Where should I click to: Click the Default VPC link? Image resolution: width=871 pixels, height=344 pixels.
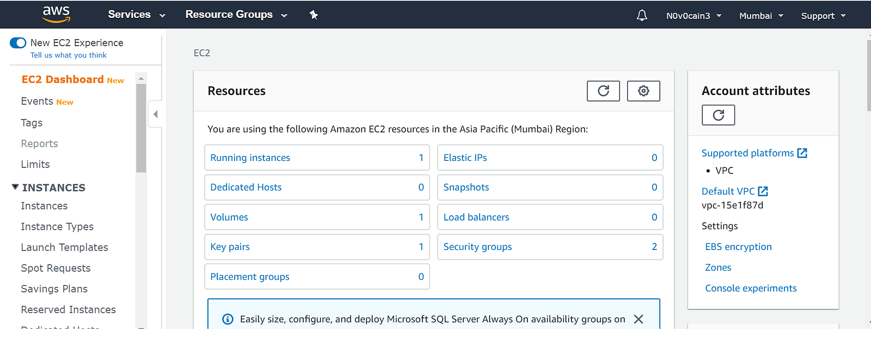728,191
